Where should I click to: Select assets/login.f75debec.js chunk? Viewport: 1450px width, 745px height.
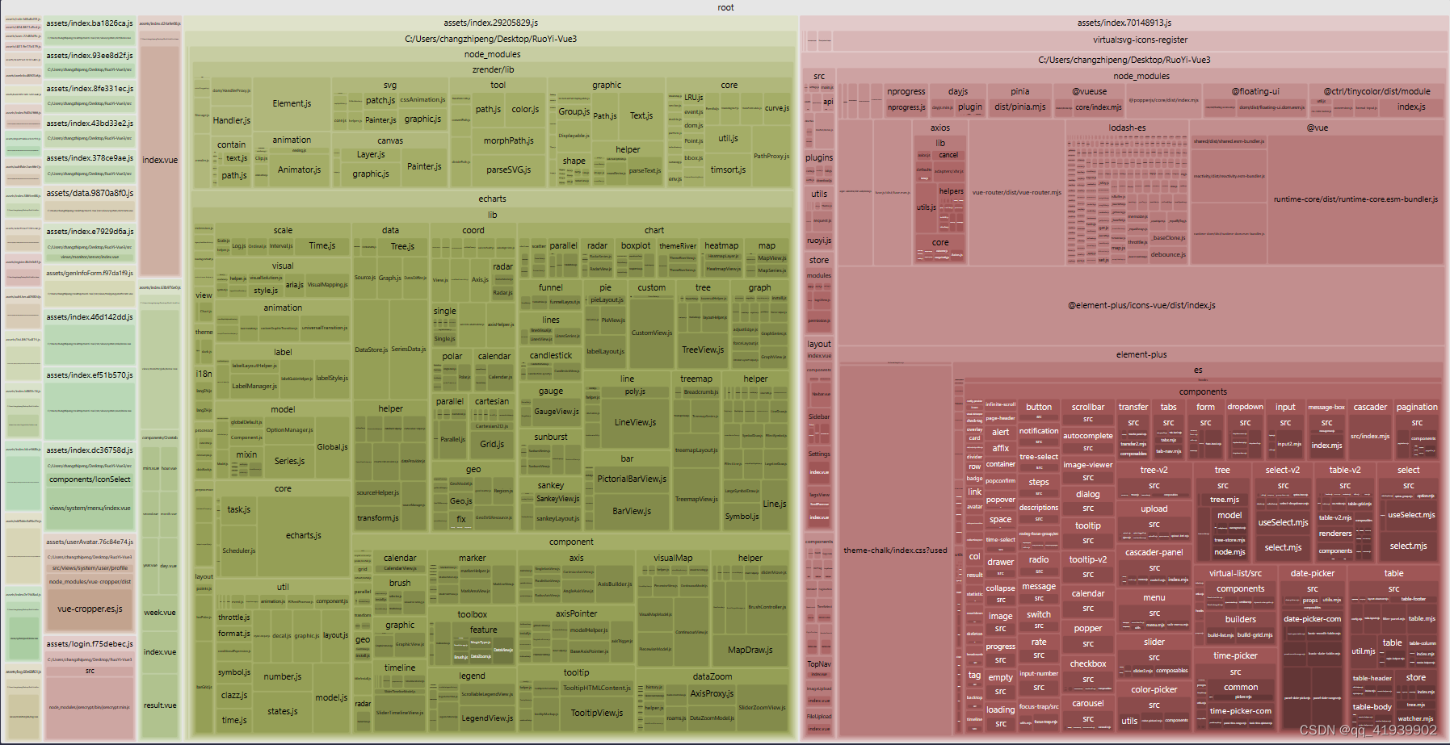pos(90,644)
